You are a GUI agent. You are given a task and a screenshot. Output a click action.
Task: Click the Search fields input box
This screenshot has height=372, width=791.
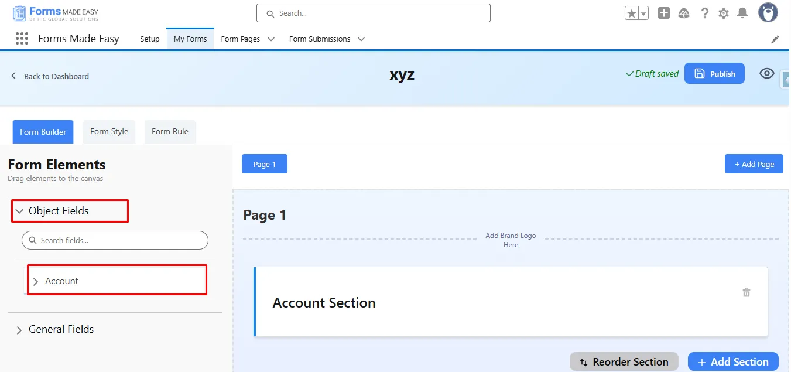coord(115,240)
